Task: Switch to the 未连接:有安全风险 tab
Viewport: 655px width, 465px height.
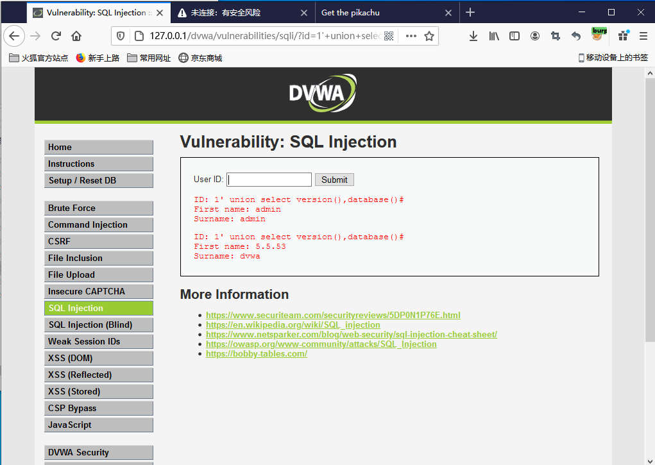Action: [243, 13]
